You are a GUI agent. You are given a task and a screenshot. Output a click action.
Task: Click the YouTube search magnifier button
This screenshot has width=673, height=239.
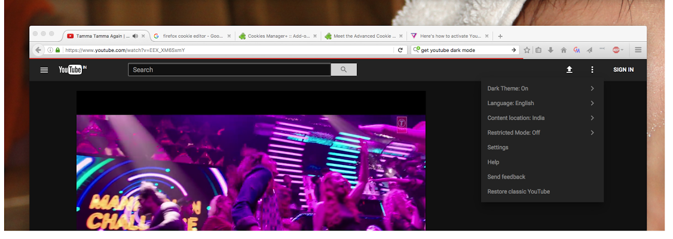[x=344, y=69]
